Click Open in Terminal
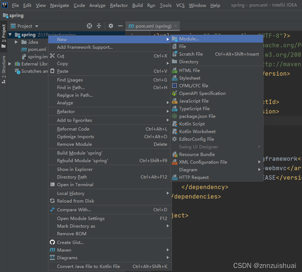Screen dimensions: 302x272 tap(110, 185)
